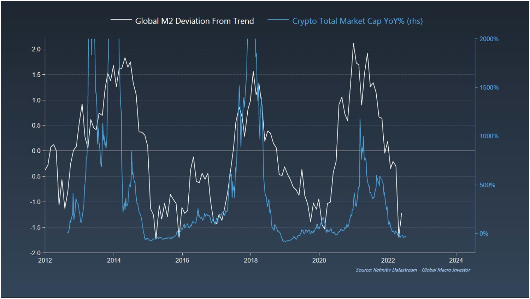The width and height of the screenshot is (530, 299).
Task: Click the 0.5 left axis label
Action: (x=36, y=126)
